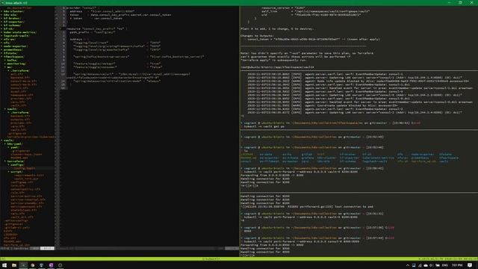Select the tfstate/ directory in the tree

pos(10,53)
